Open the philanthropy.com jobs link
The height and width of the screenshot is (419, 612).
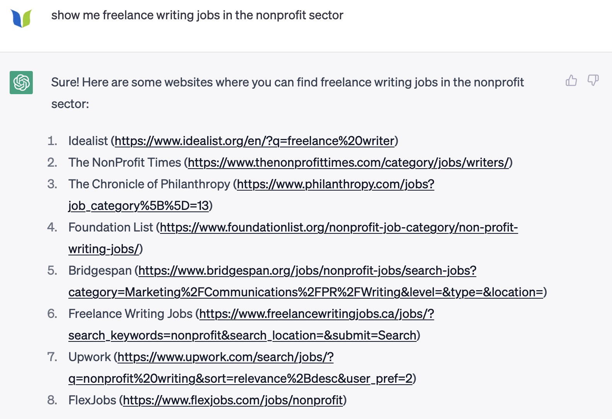click(335, 184)
